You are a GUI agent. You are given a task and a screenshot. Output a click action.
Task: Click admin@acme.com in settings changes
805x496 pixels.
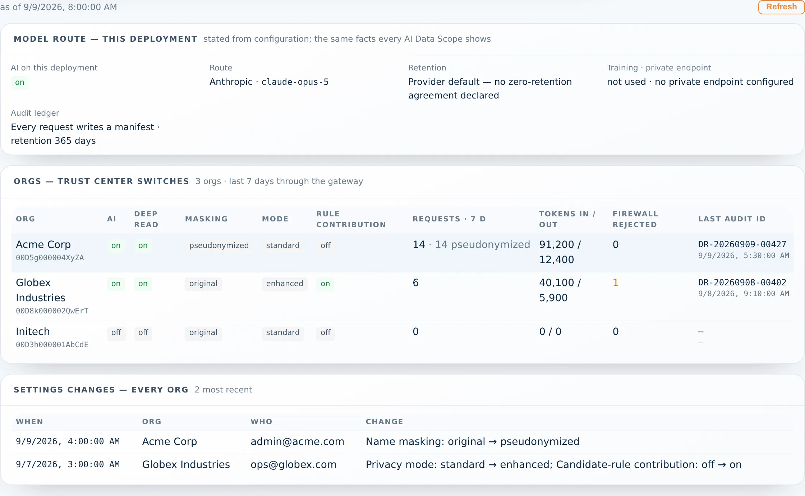[x=297, y=442]
